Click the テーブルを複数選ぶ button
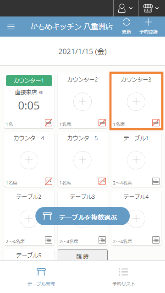Image resolution: width=165 pixels, height=293 pixels. click(82, 216)
